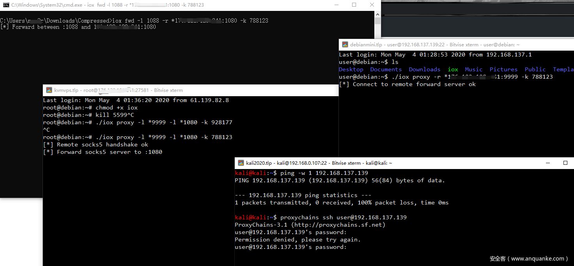Click the kvmvps.tlp Bitvise xterm icon

pos(49,90)
